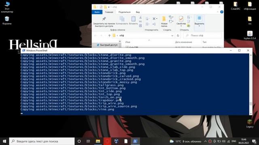The height and width of the screenshot is (145, 259).
Task: Switch to the Поделиться ribbon tab
Action: (x=124, y=12)
